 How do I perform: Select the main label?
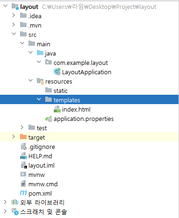[43, 44]
